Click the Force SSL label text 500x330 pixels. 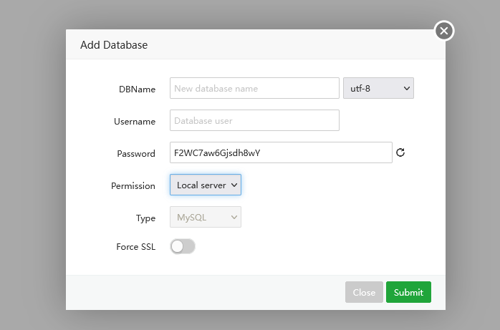tap(135, 247)
